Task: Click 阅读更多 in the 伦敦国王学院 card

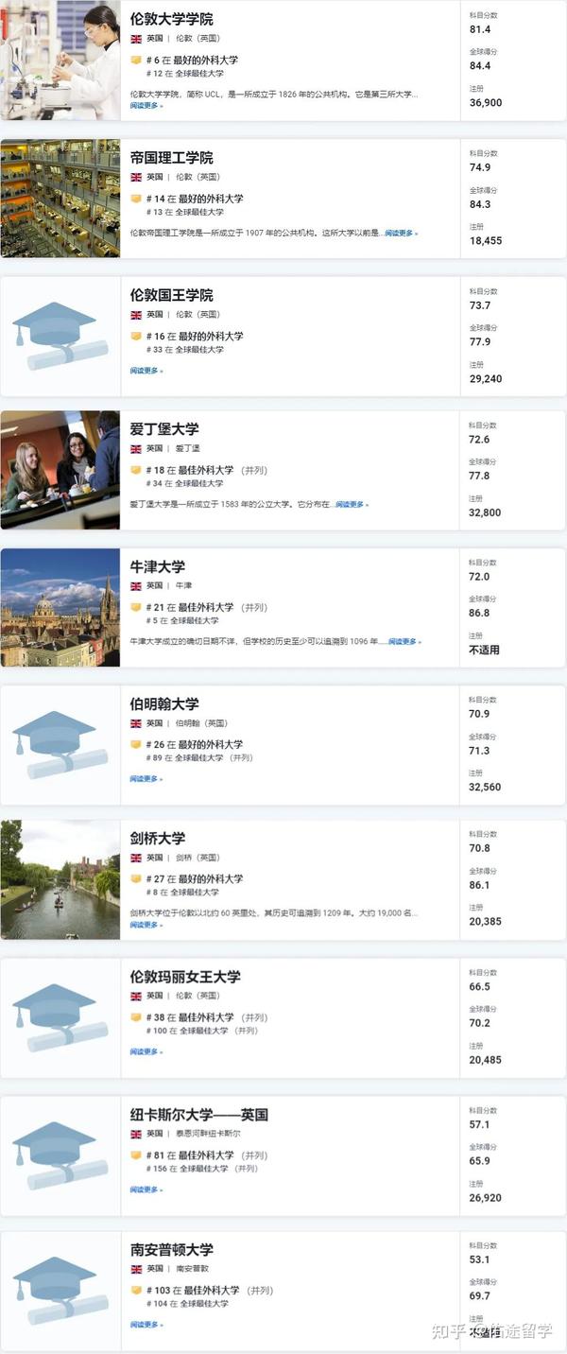Action: [146, 371]
